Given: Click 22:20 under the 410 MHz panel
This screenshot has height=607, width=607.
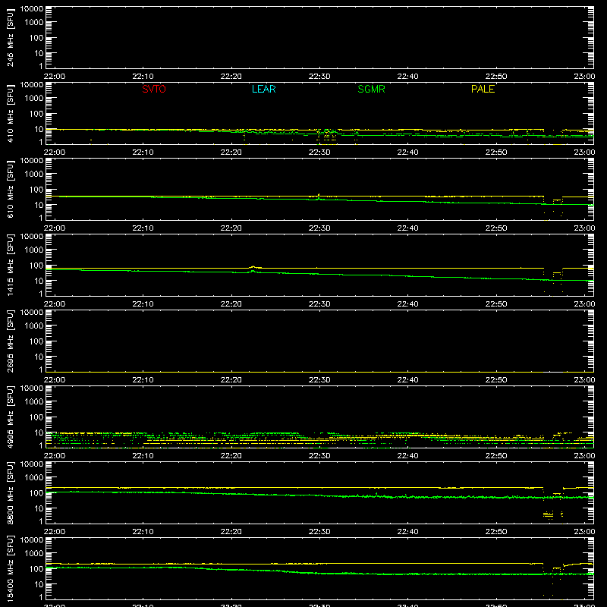Looking at the screenshot, I should [x=231, y=153].
